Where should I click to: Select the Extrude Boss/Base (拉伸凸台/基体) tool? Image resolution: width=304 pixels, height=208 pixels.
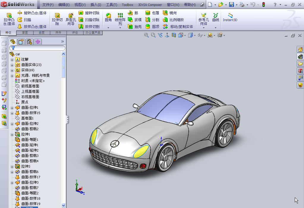[9, 19]
